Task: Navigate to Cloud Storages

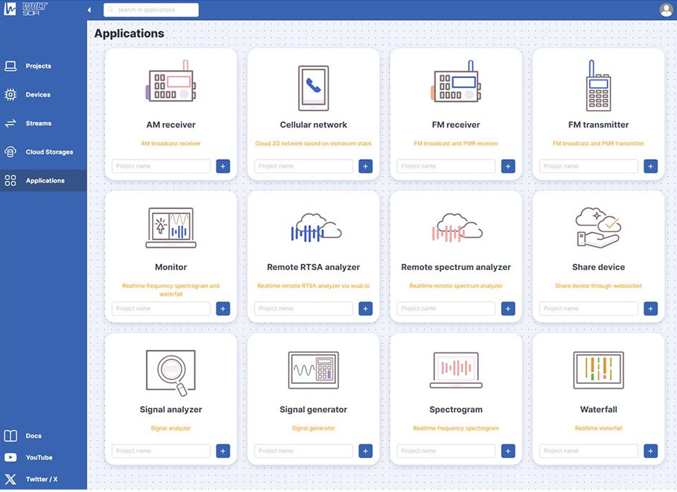Action: pos(49,152)
